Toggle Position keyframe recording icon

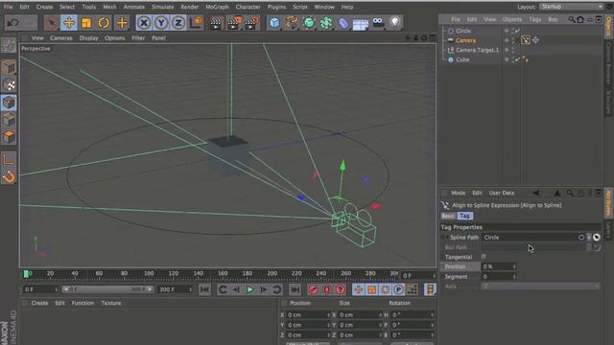(x=358, y=289)
